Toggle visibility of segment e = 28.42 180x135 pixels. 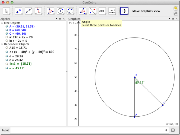[7, 60]
